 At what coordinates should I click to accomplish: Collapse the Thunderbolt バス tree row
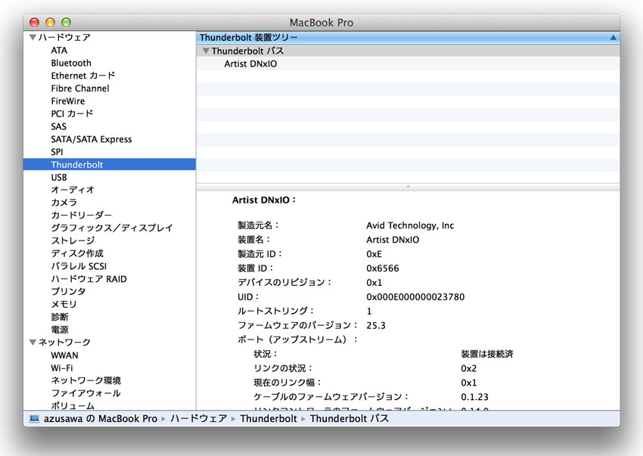pos(206,51)
